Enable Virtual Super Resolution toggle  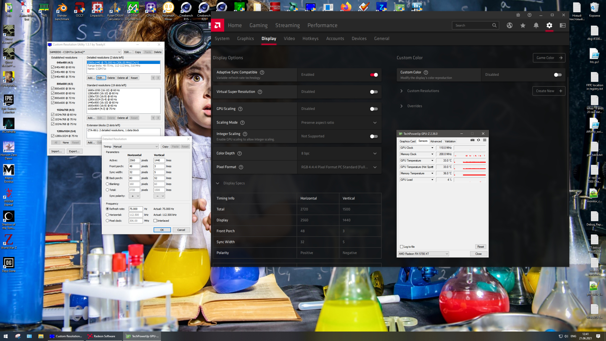374,92
